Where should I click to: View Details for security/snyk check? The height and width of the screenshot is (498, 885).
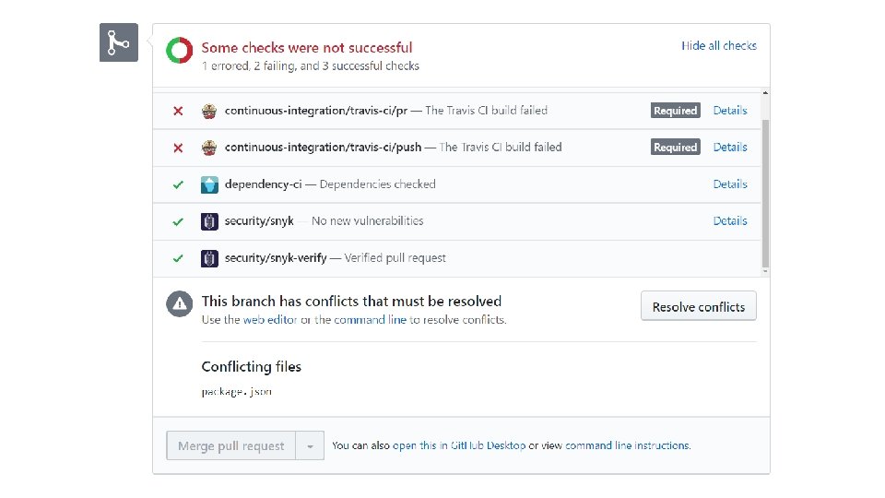pyautogui.click(x=730, y=220)
